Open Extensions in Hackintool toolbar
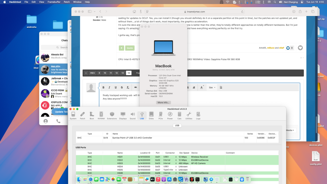Image resolution: width=327 pixels, height=184 pixels. [112, 116]
